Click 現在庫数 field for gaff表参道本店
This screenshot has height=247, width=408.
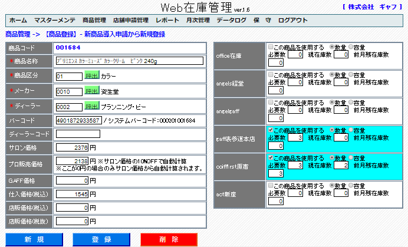341,138
